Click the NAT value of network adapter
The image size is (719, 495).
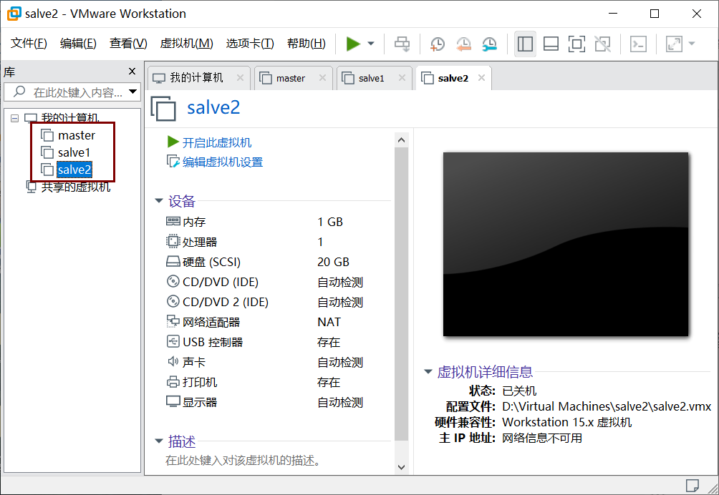pos(329,323)
